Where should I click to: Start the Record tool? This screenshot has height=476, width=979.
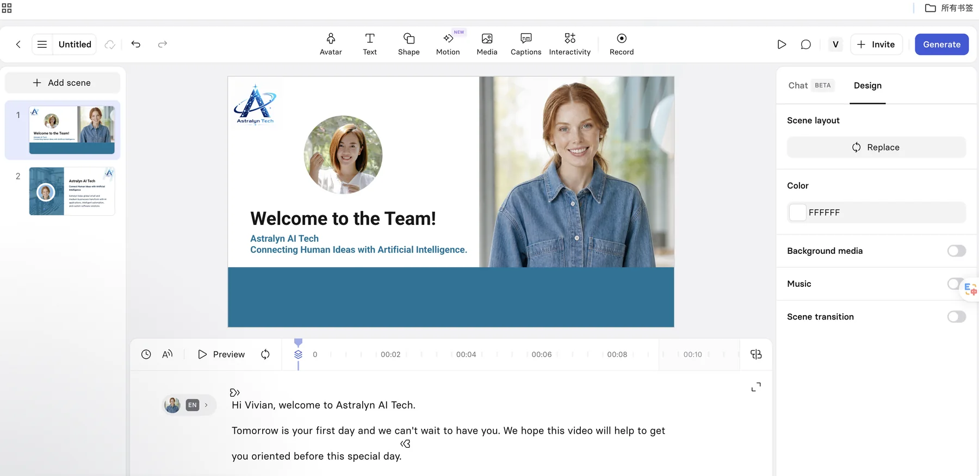click(622, 44)
